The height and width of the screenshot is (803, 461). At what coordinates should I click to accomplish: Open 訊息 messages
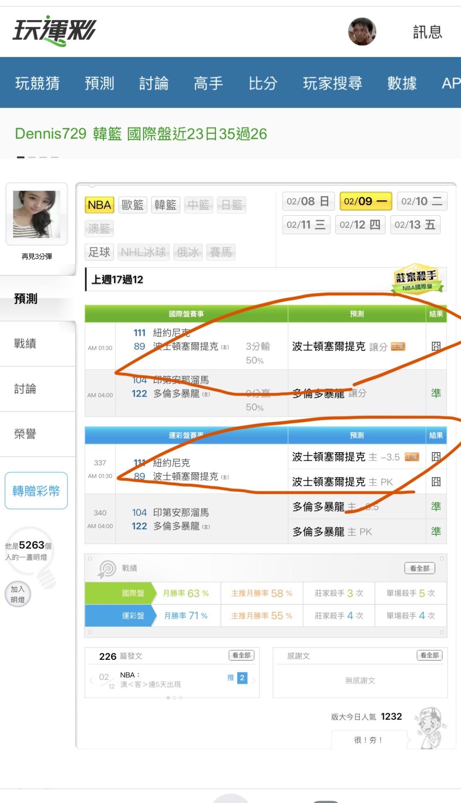[427, 32]
